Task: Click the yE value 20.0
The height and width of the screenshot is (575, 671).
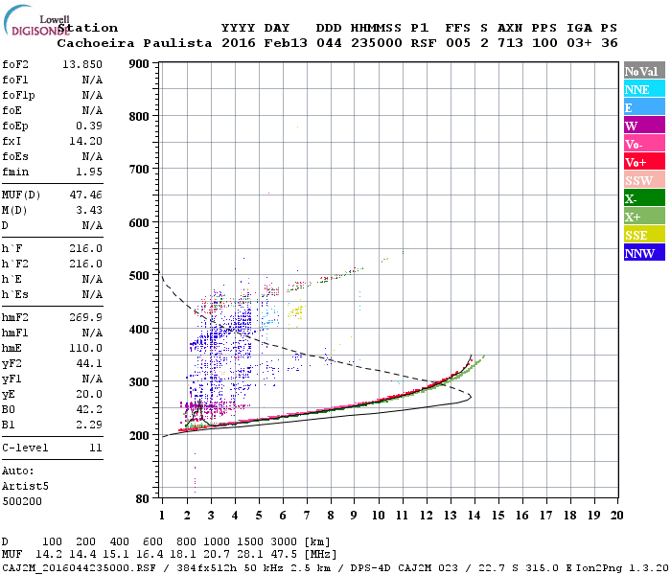Action: click(x=89, y=395)
